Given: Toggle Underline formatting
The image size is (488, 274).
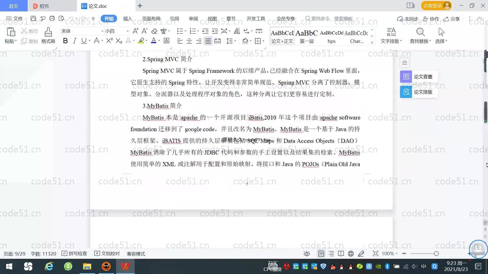Looking at the screenshot, I should tap(84, 41).
